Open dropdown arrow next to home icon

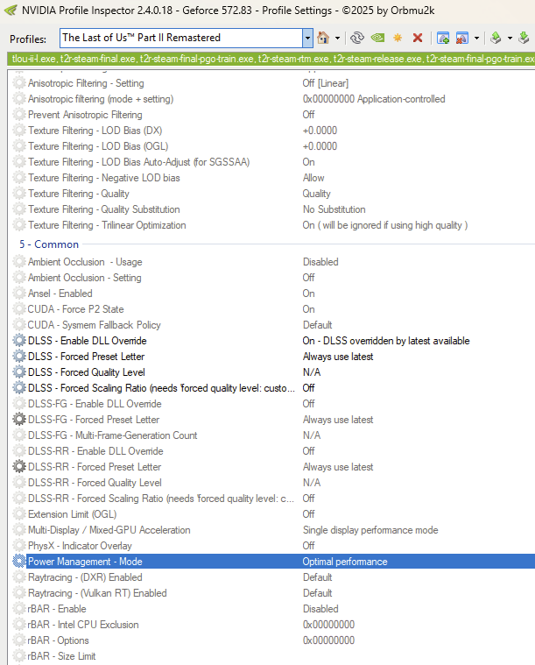(336, 38)
